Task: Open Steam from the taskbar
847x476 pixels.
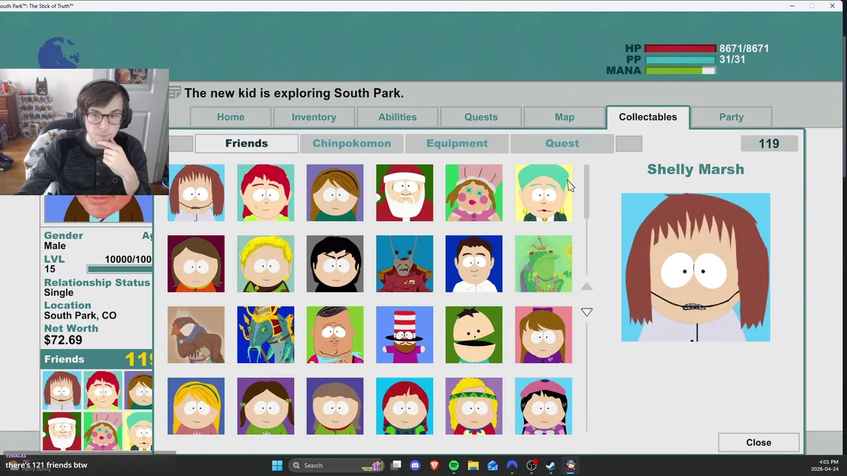Action: pyautogui.click(x=551, y=465)
